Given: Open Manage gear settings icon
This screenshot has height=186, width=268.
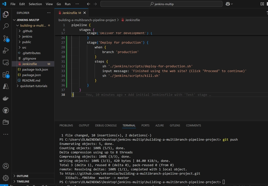Looking at the screenshot, I should [6, 178].
